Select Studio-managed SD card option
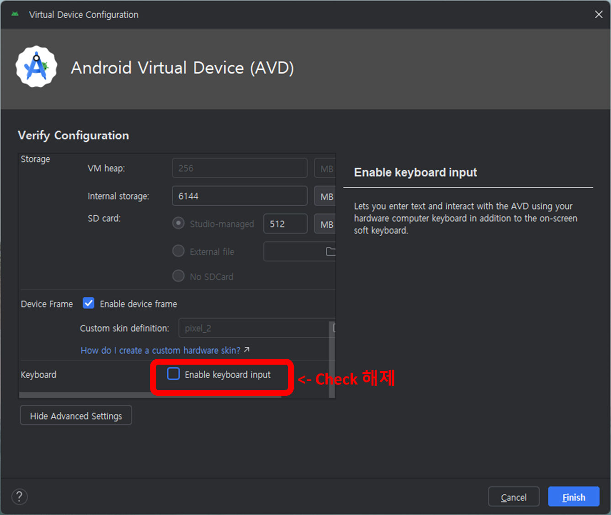 pos(178,223)
